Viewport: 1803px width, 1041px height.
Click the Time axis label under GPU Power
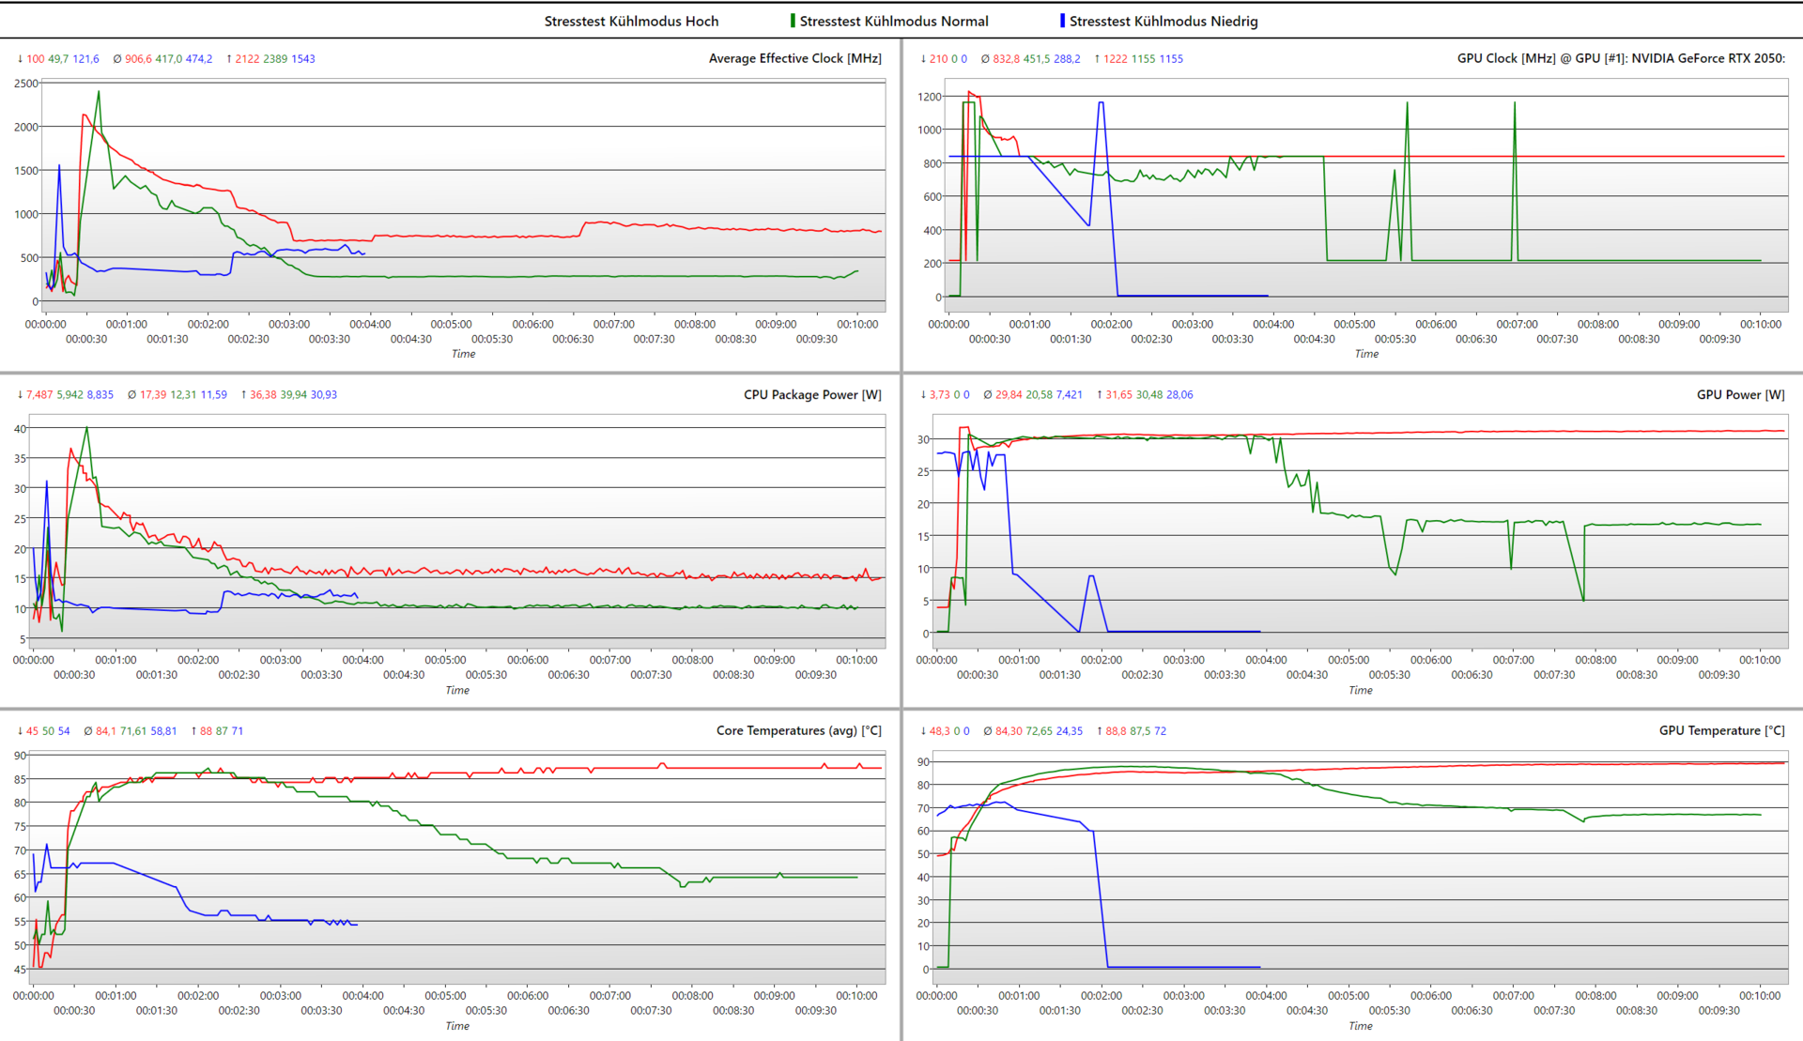coord(1360,690)
